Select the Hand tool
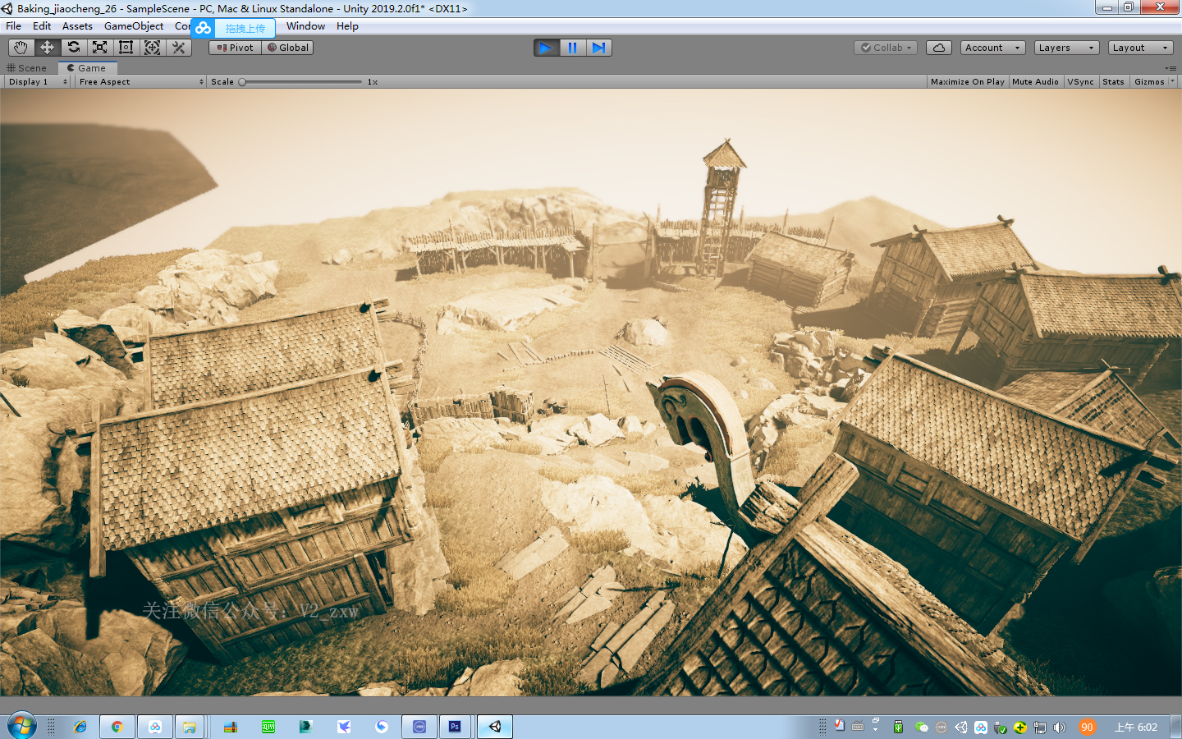The width and height of the screenshot is (1182, 739). (x=21, y=48)
